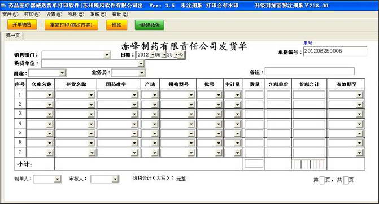Expand the 销售部门 dropdown
The height and width of the screenshot is (204, 379).
107,55
